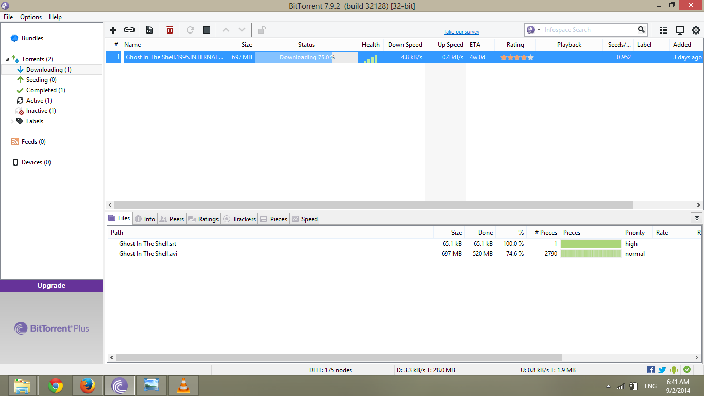Click the four-star torrent rating

517,57
